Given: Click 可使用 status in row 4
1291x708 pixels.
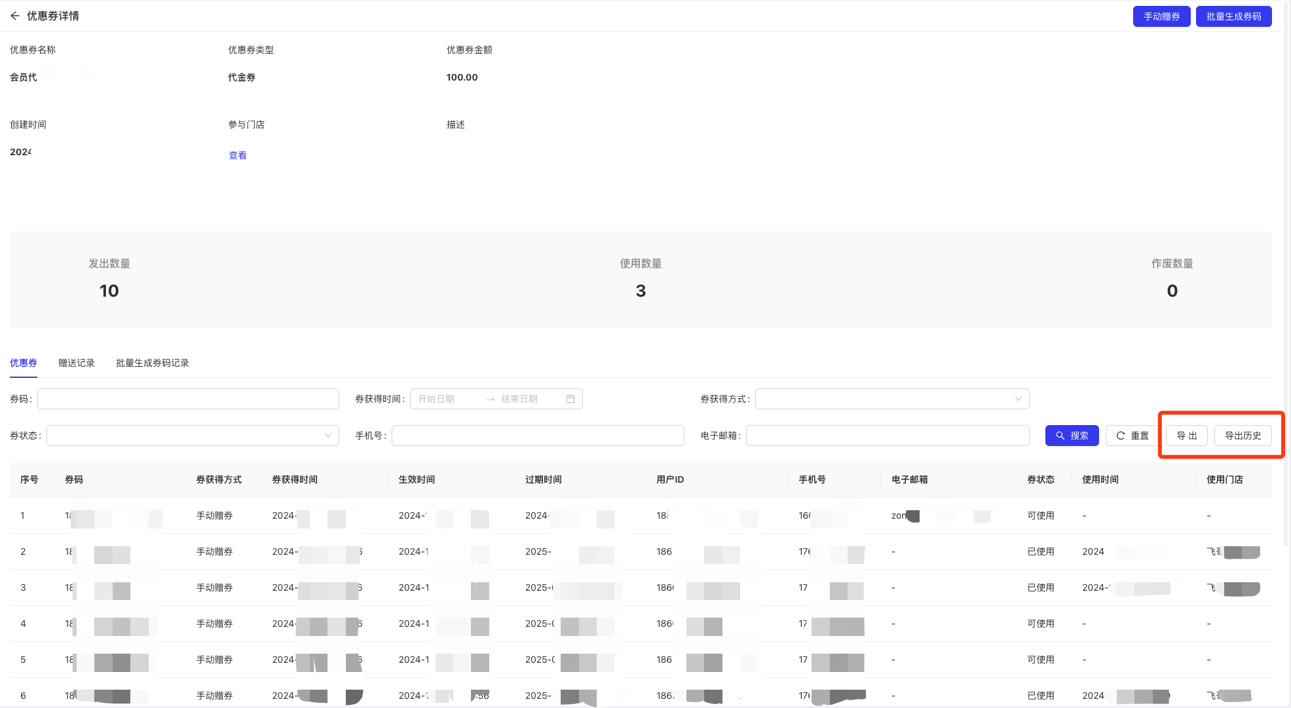Looking at the screenshot, I should coord(1040,624).
